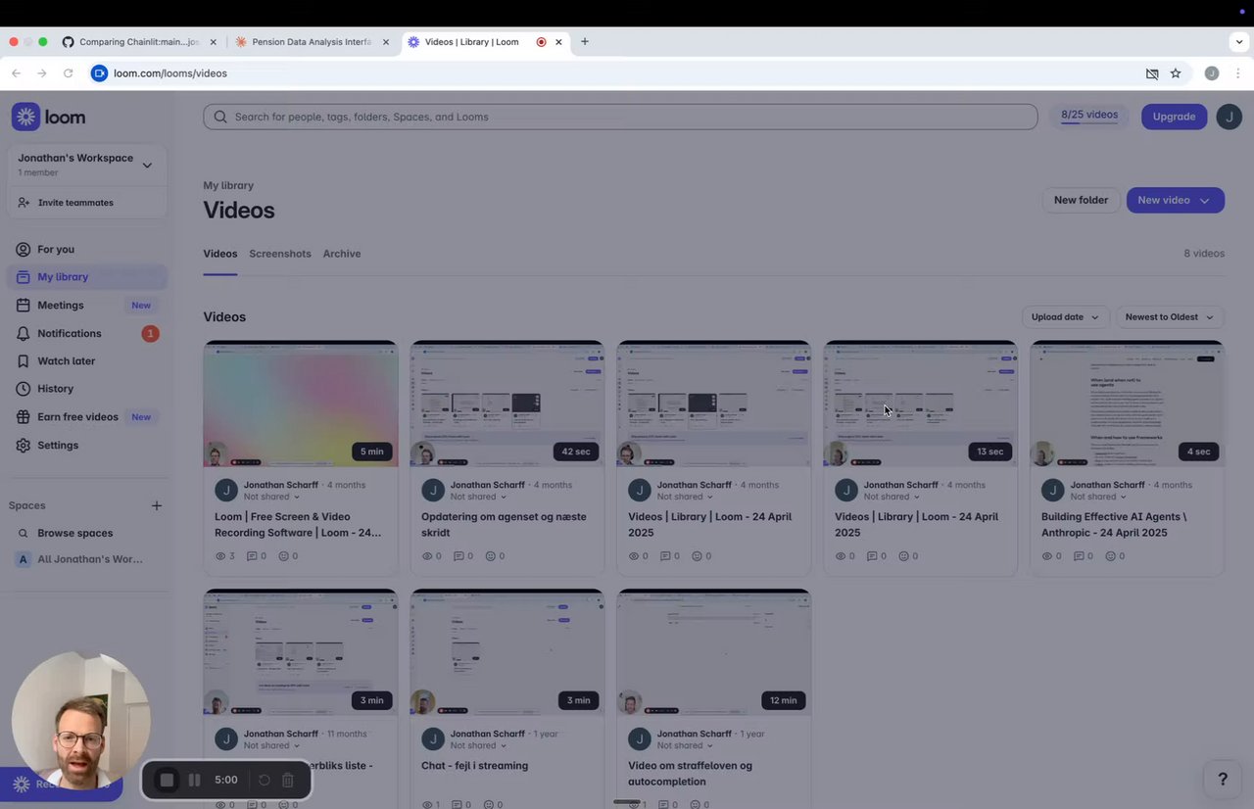This screenshot has width=1254, height=809.
Task: Click the gift icon beside Earn free videos
Action: [24, 417]
